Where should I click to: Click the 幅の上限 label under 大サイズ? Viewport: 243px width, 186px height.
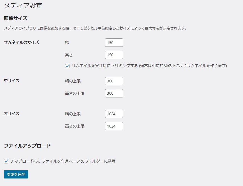(73, 114)
